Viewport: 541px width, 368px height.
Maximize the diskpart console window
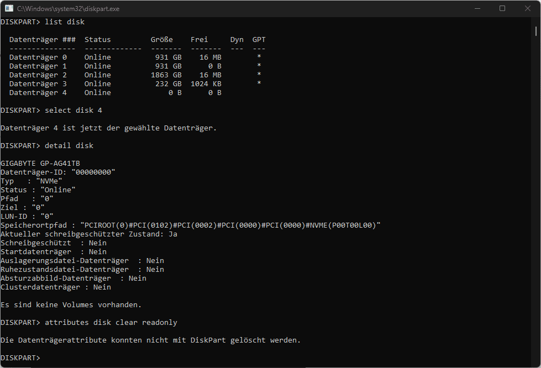tap(502, 8)
